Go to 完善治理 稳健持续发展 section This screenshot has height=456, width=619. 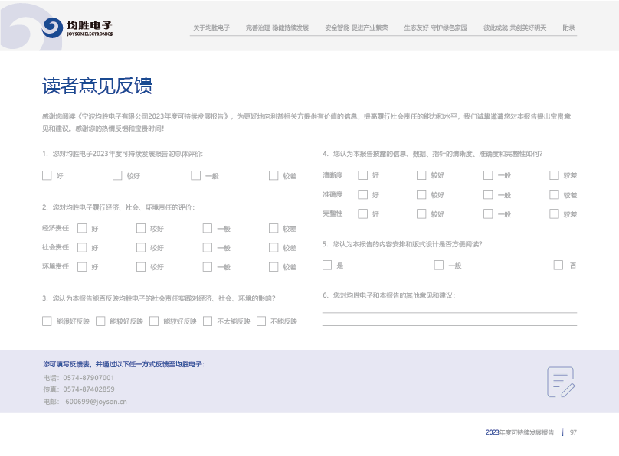pos(277,28)
